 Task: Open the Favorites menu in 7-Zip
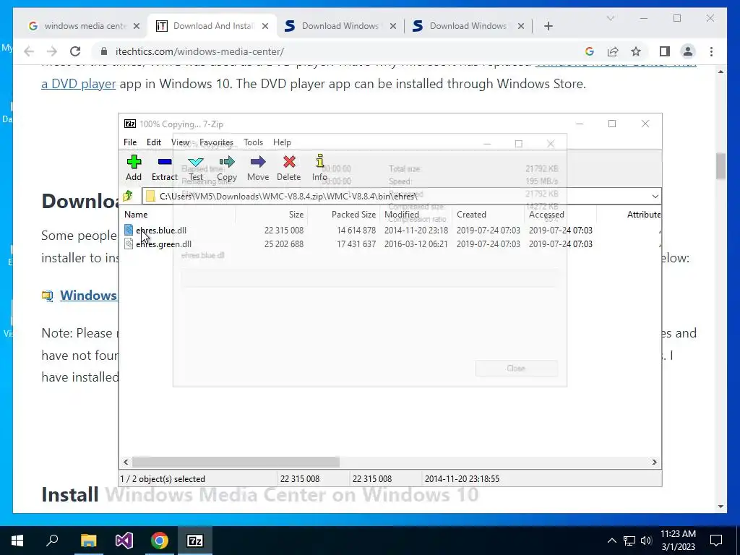tap(216, 142)
